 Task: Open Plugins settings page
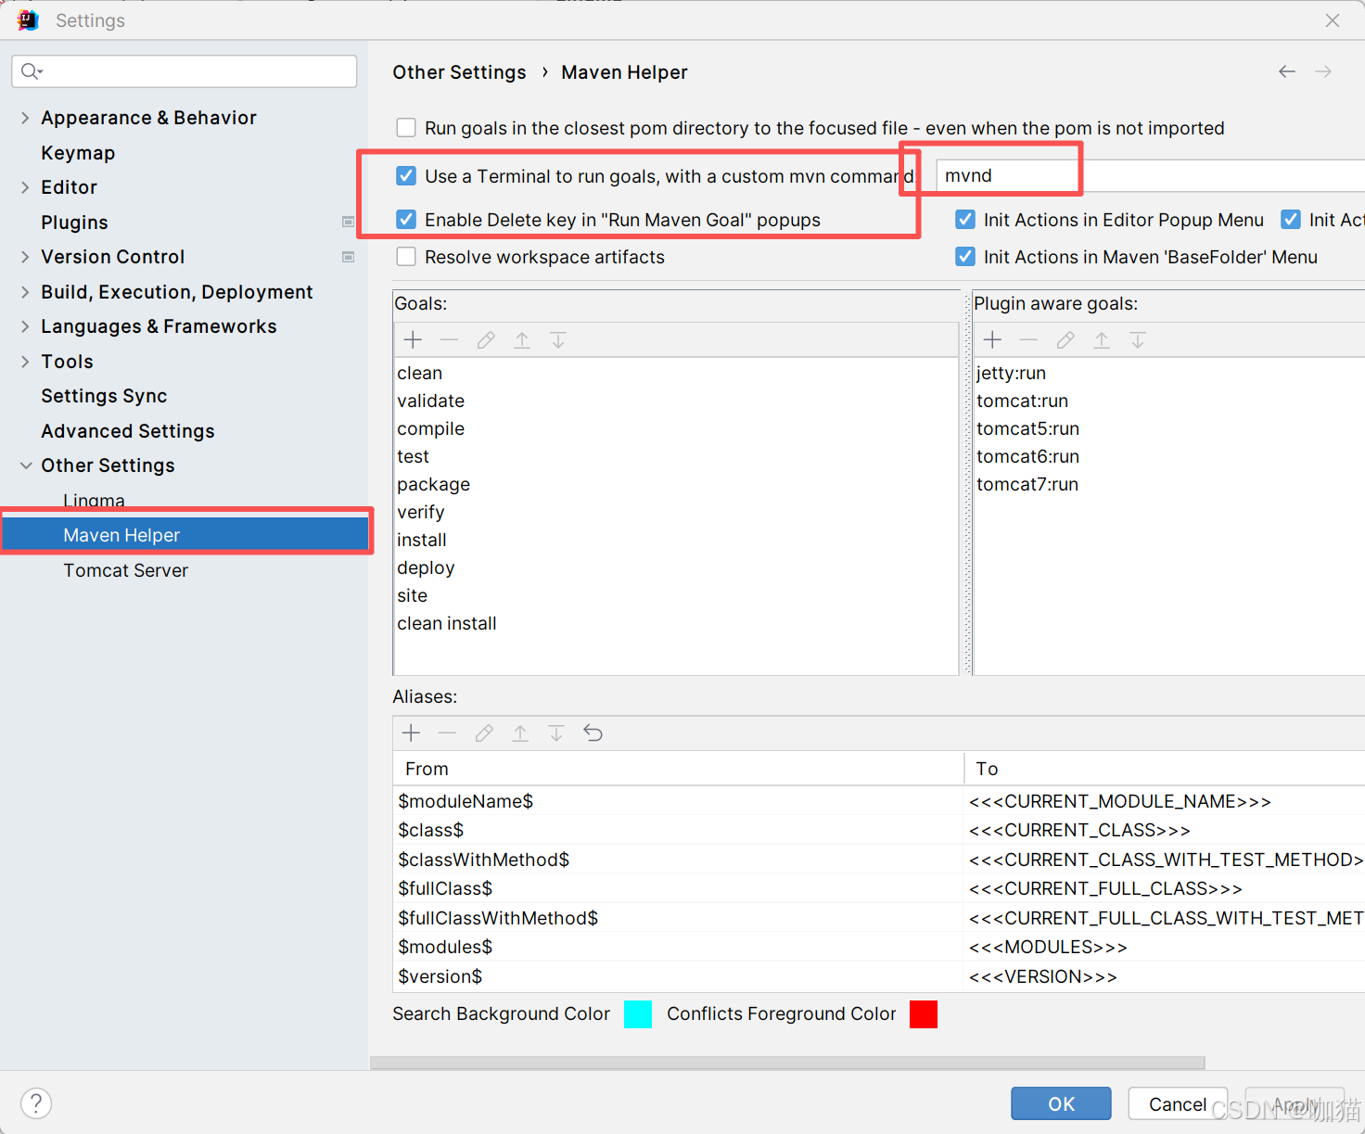(74, 223)
